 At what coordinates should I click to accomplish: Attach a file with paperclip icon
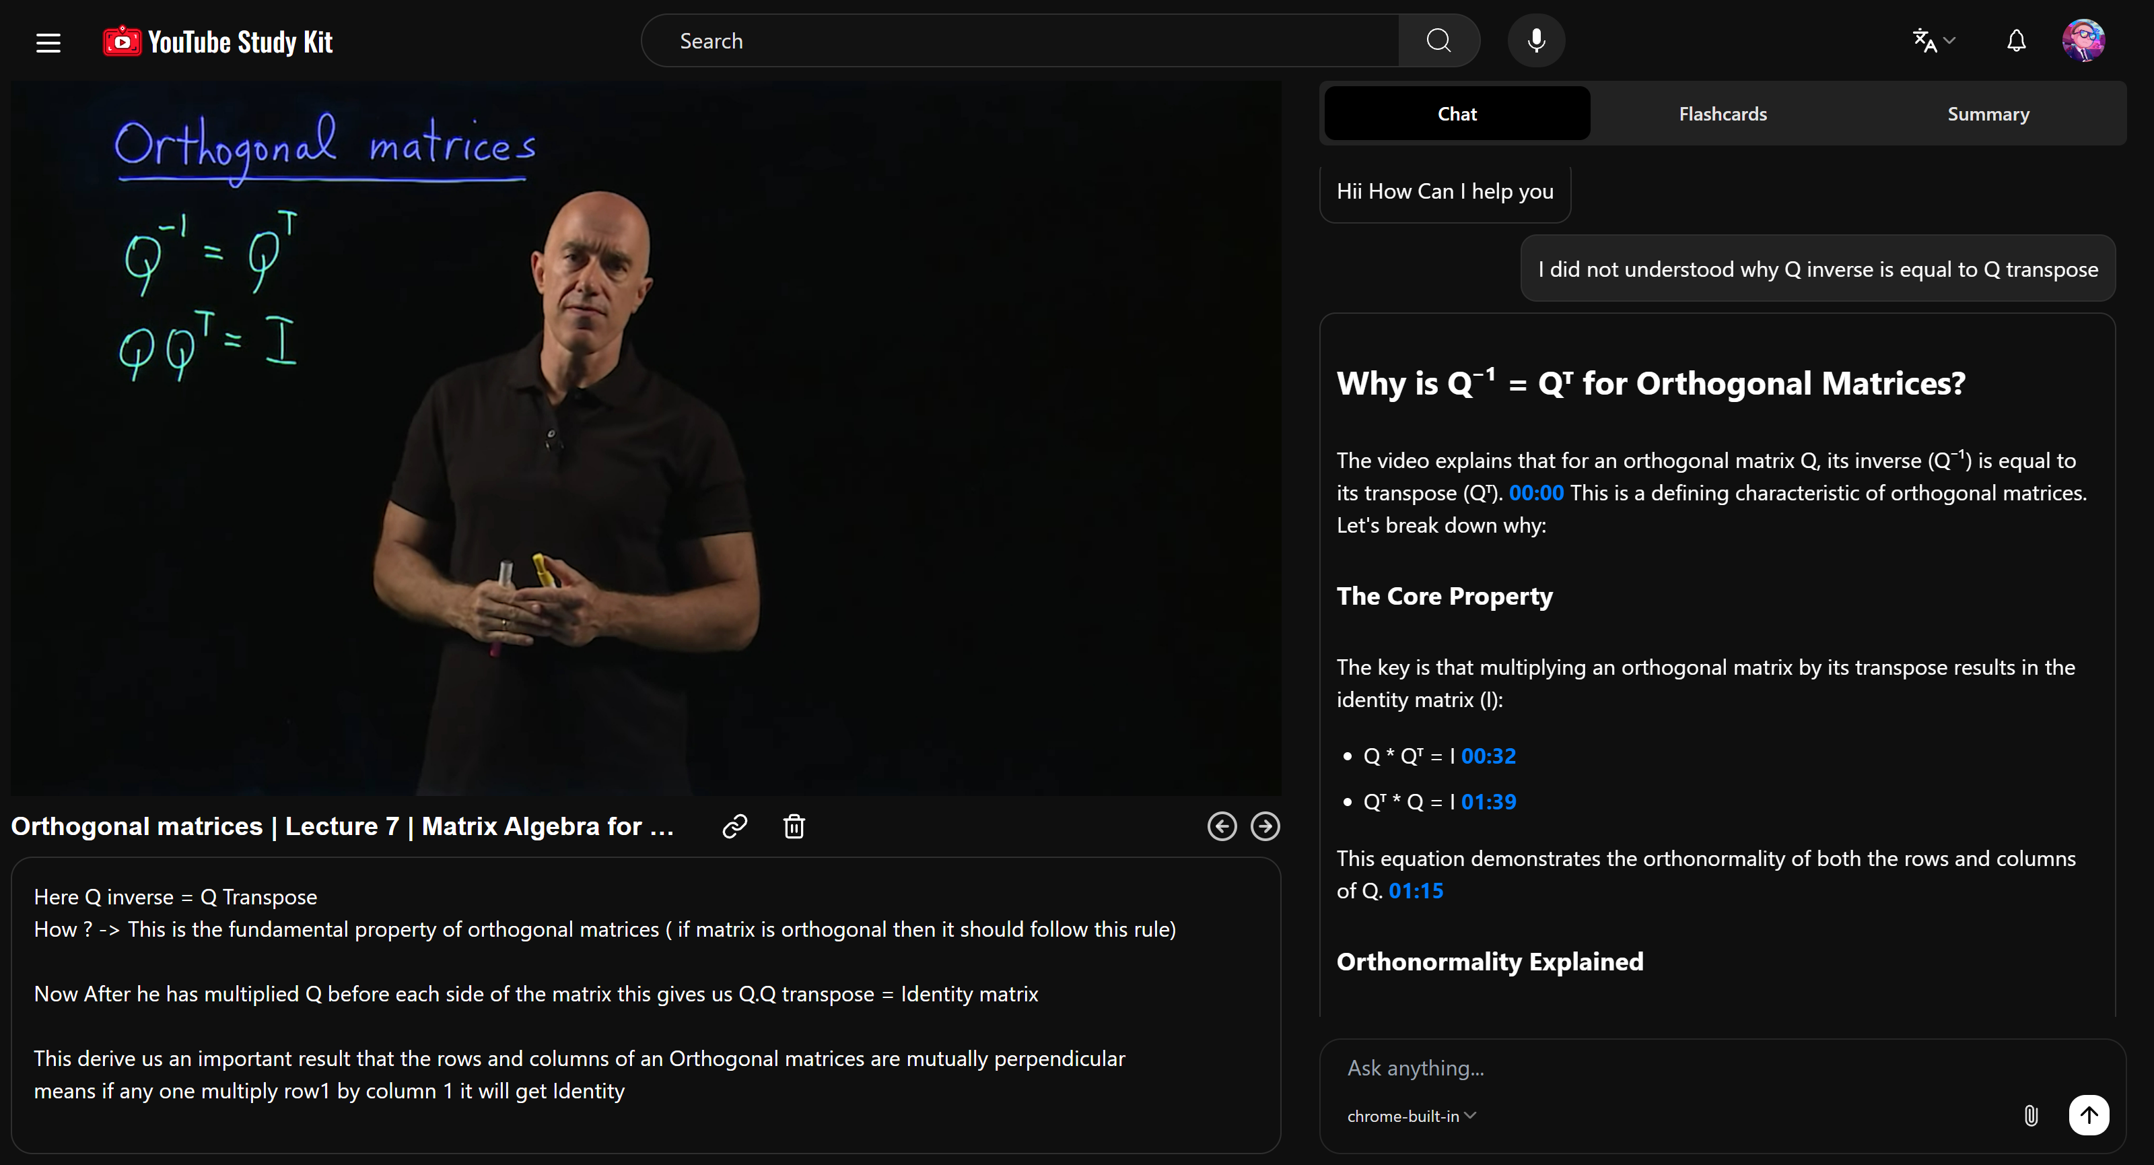pyautogui.click(x=2031, y=1114)
